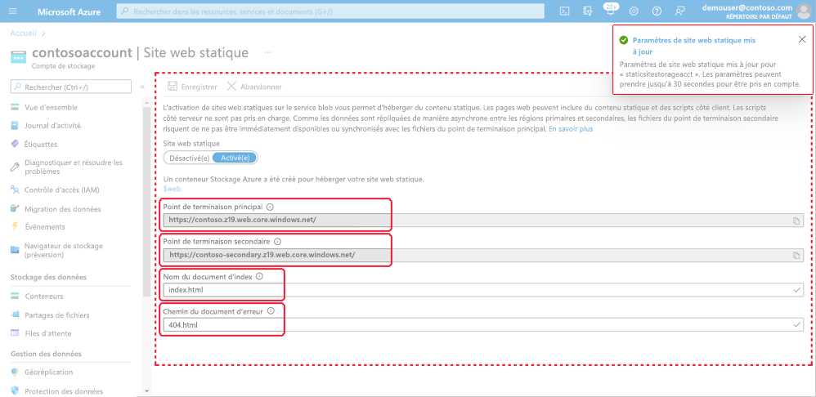Follow the En savoir plus link
This screenshot has width=816, height=397.
coord(571,129)
